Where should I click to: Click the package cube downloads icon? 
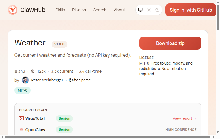coord(33,71)
